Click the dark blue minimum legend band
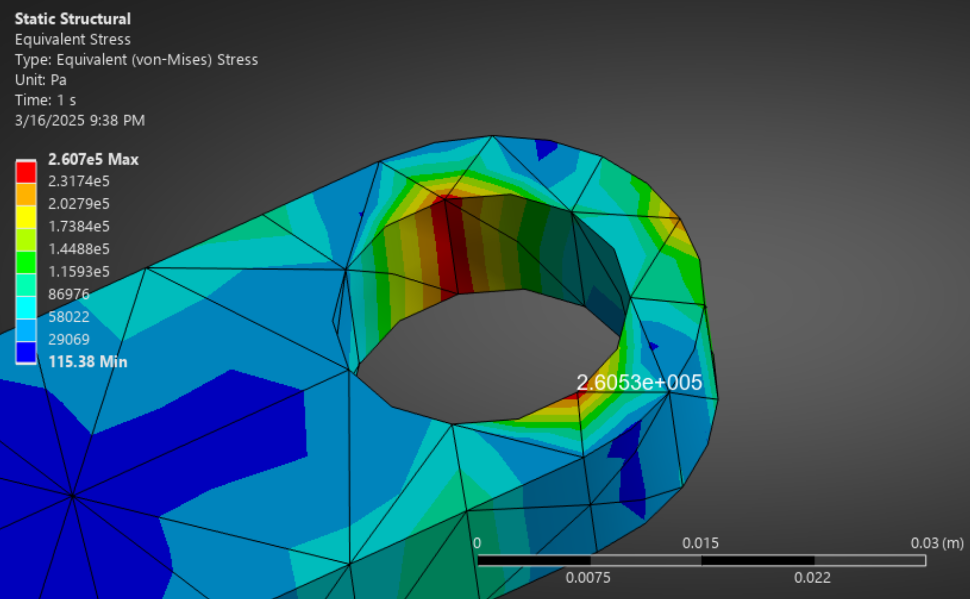 (x=26, y=352)
